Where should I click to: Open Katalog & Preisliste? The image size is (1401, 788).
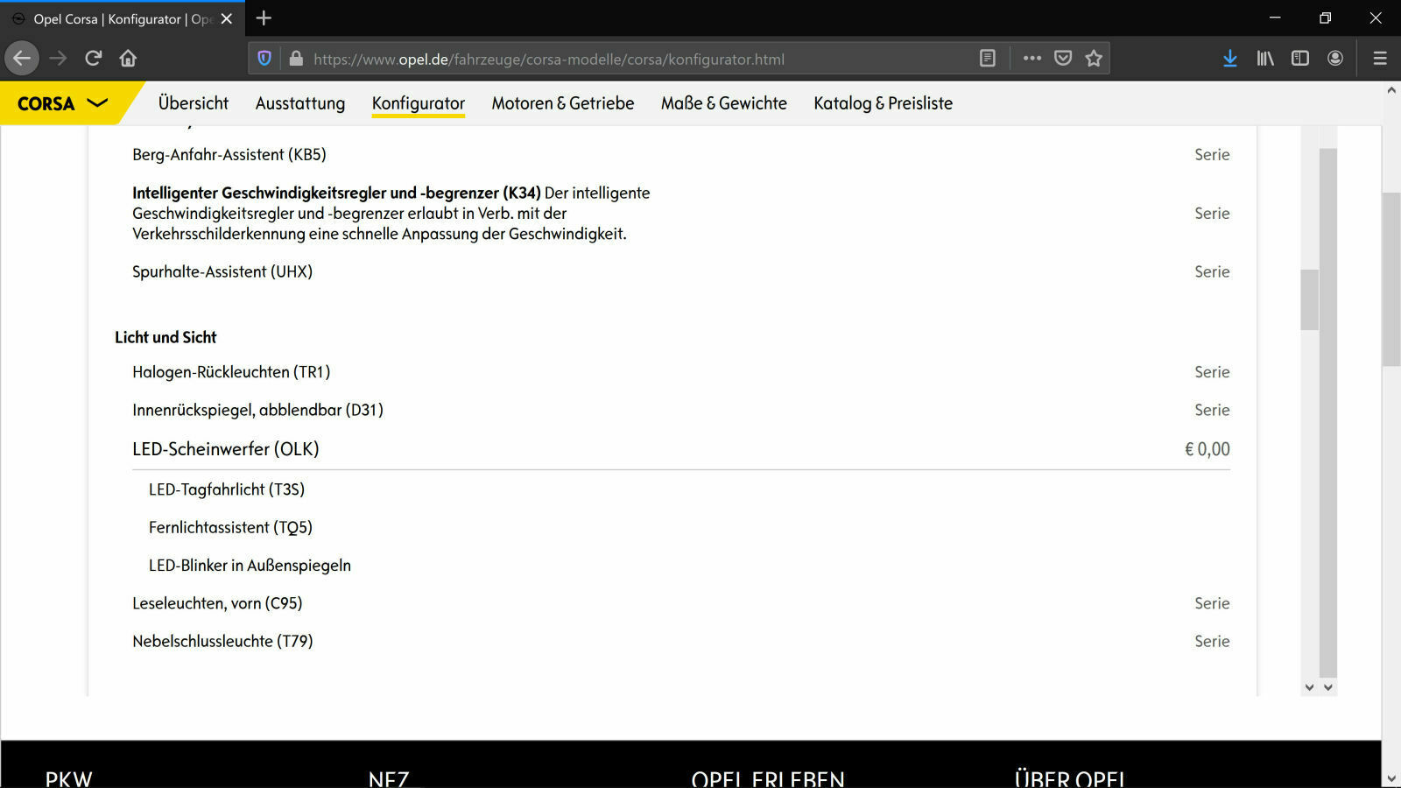[x=883, y=103]
